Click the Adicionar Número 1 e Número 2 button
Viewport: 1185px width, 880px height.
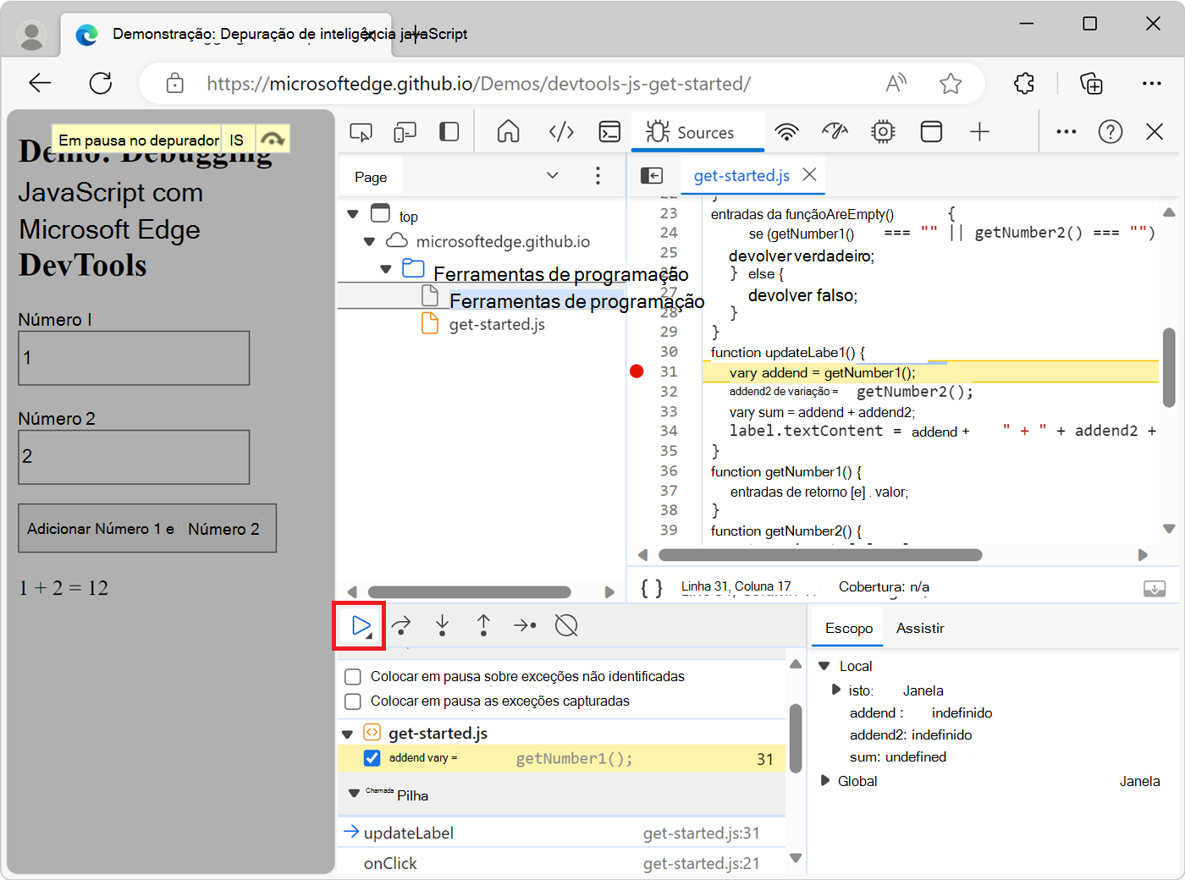147,529
